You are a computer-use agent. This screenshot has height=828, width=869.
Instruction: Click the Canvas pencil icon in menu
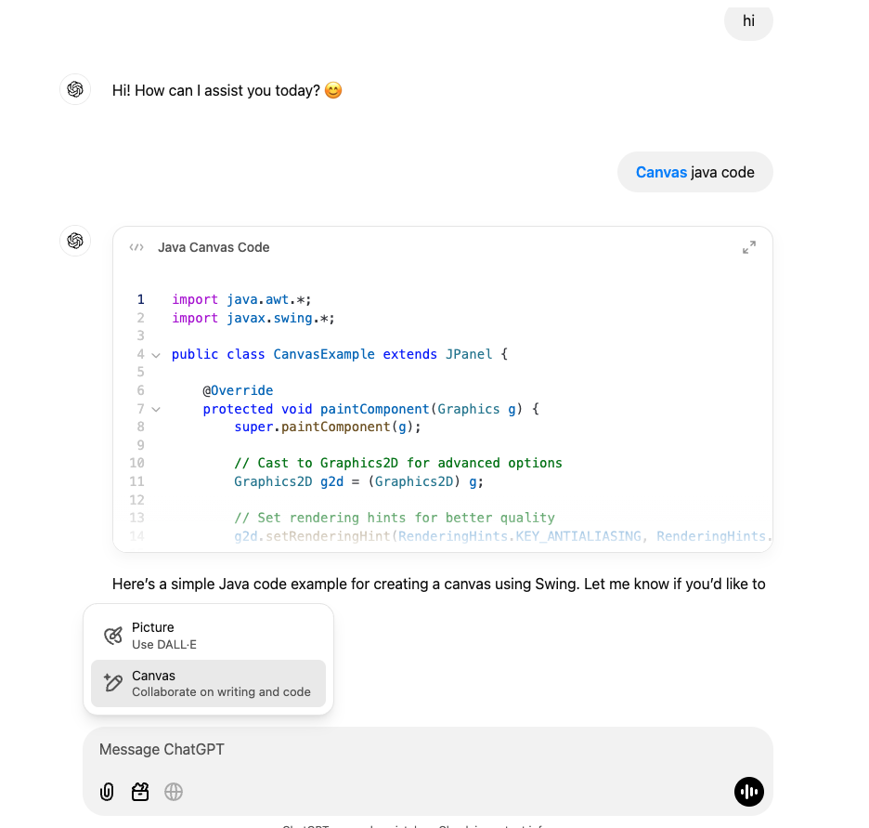pos(113,683)
